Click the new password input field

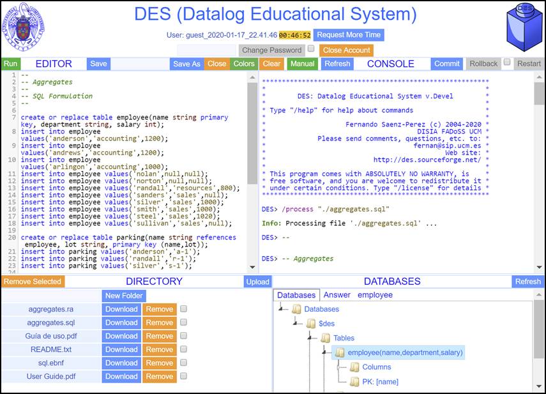point(207,50)
